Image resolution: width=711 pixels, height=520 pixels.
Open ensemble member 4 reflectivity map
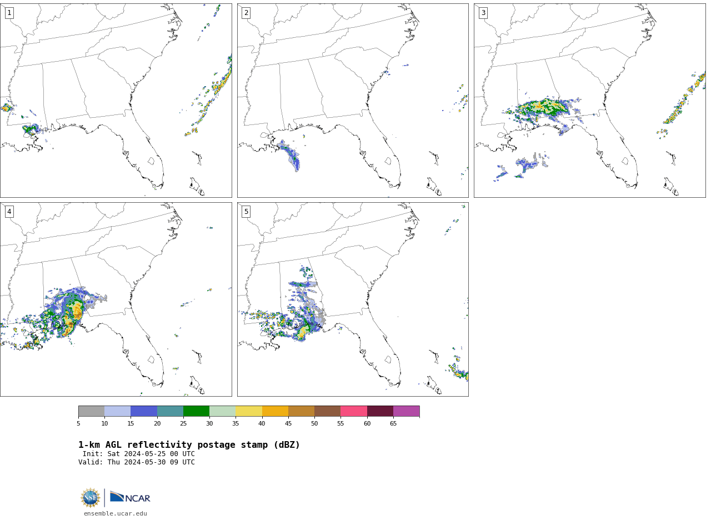[116, 299]
